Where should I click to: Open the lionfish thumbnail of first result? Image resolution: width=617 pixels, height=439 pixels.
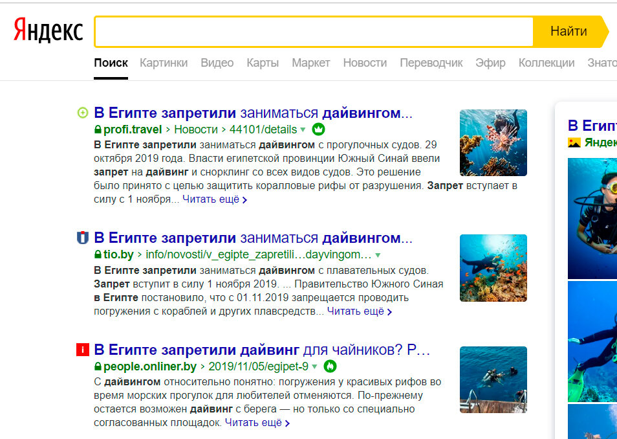pos(493,142)
